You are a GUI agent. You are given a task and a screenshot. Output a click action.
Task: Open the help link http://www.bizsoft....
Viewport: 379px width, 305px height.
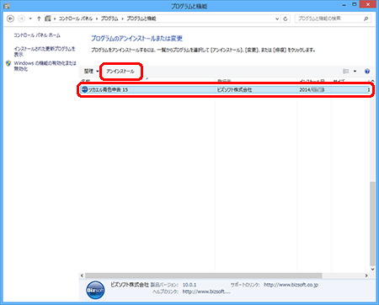click(206, 292)
